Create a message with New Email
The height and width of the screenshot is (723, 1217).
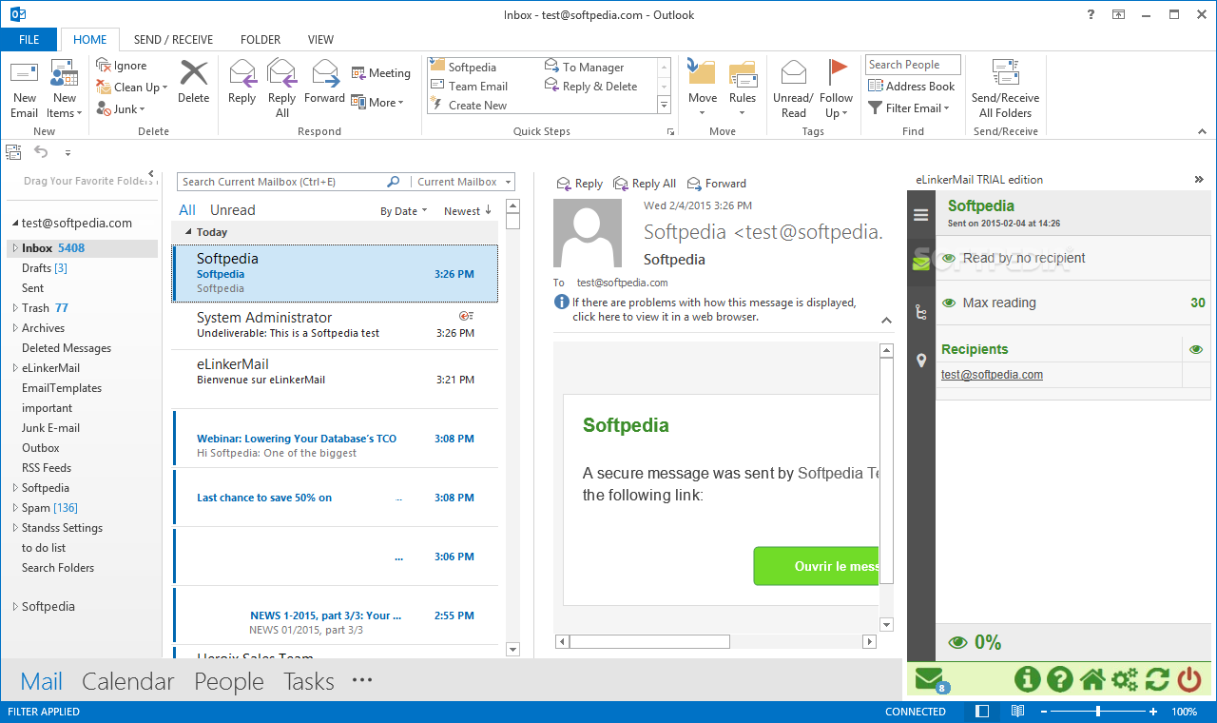[25, 88]
